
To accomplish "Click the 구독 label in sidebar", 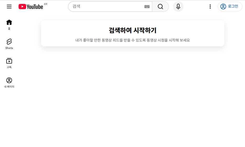I will pos(9,67).
